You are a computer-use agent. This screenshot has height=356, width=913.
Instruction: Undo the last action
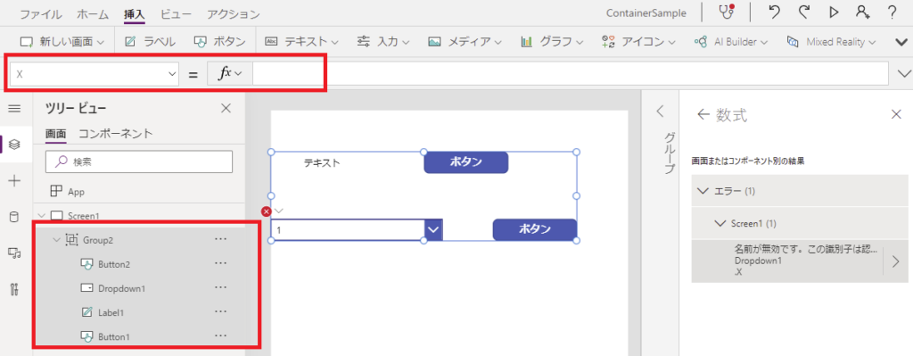pos(774,12)
